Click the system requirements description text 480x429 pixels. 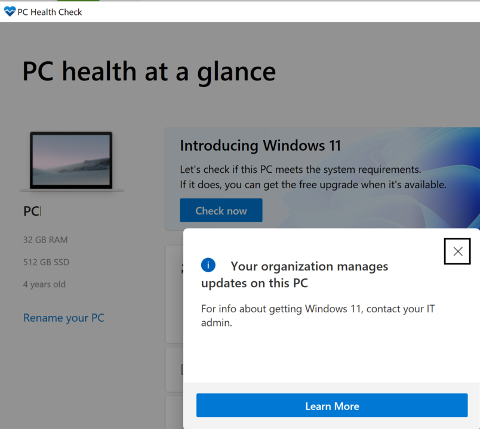point(313,177)
